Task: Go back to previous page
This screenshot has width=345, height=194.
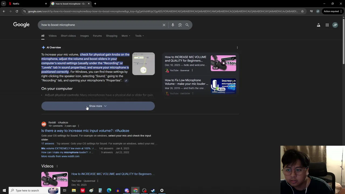Action: [4, 11]
